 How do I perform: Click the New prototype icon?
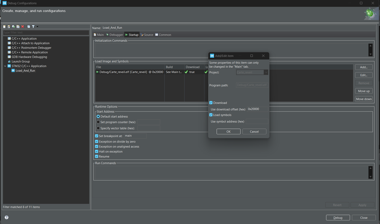point(9,27)
